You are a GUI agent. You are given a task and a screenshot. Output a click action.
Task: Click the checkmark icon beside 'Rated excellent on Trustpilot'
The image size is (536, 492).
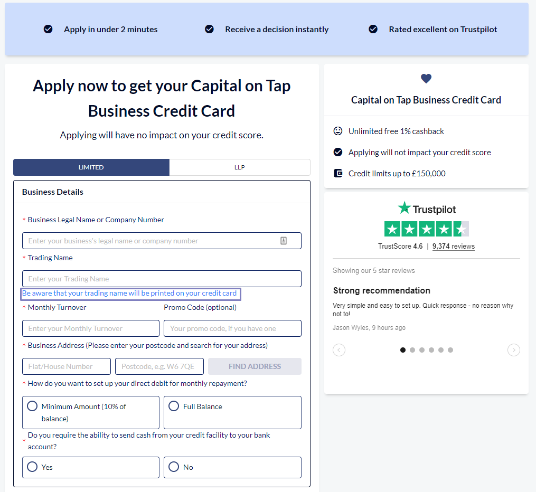tap(373, 29)
